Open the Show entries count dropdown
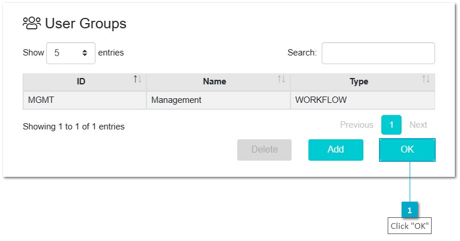 pyautogui.click(x=71, y=53)
